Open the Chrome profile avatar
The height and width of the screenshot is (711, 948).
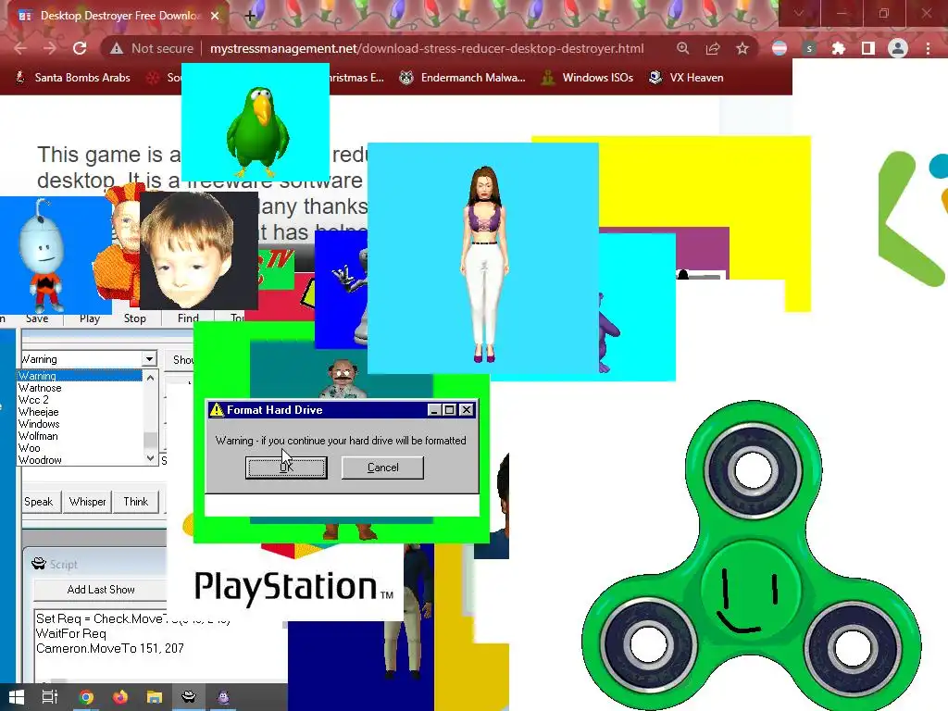[898, 48]
